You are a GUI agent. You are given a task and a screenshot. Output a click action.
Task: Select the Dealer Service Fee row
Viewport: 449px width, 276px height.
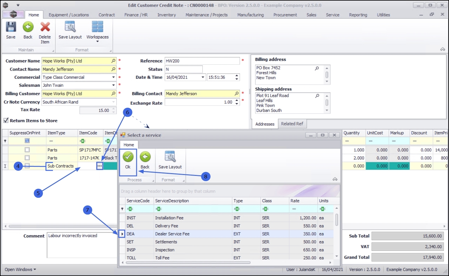(x=172, y=234)
